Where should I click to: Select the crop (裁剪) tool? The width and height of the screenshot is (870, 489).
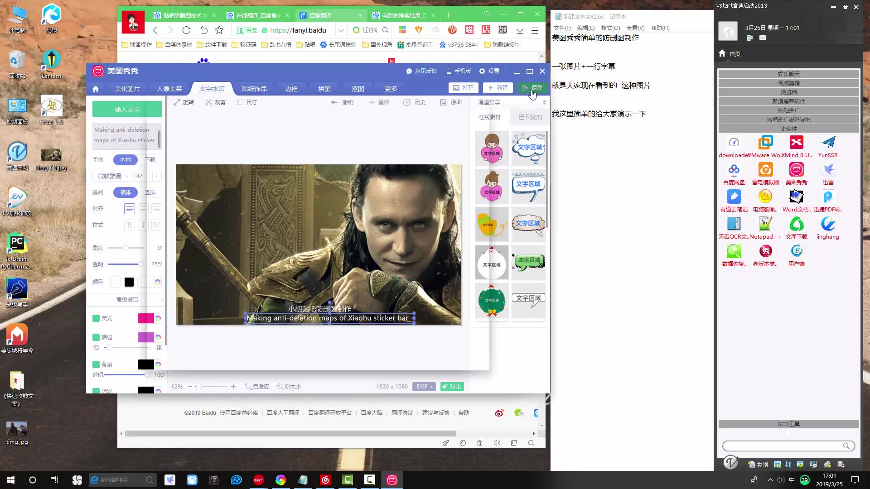215,102
